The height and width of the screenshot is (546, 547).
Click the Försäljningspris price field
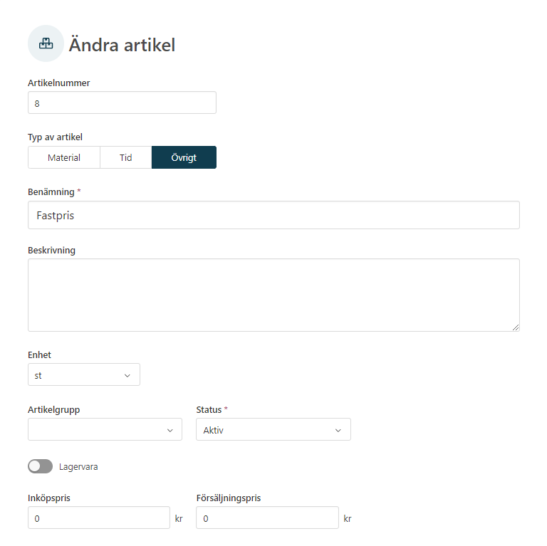(267, 518)
